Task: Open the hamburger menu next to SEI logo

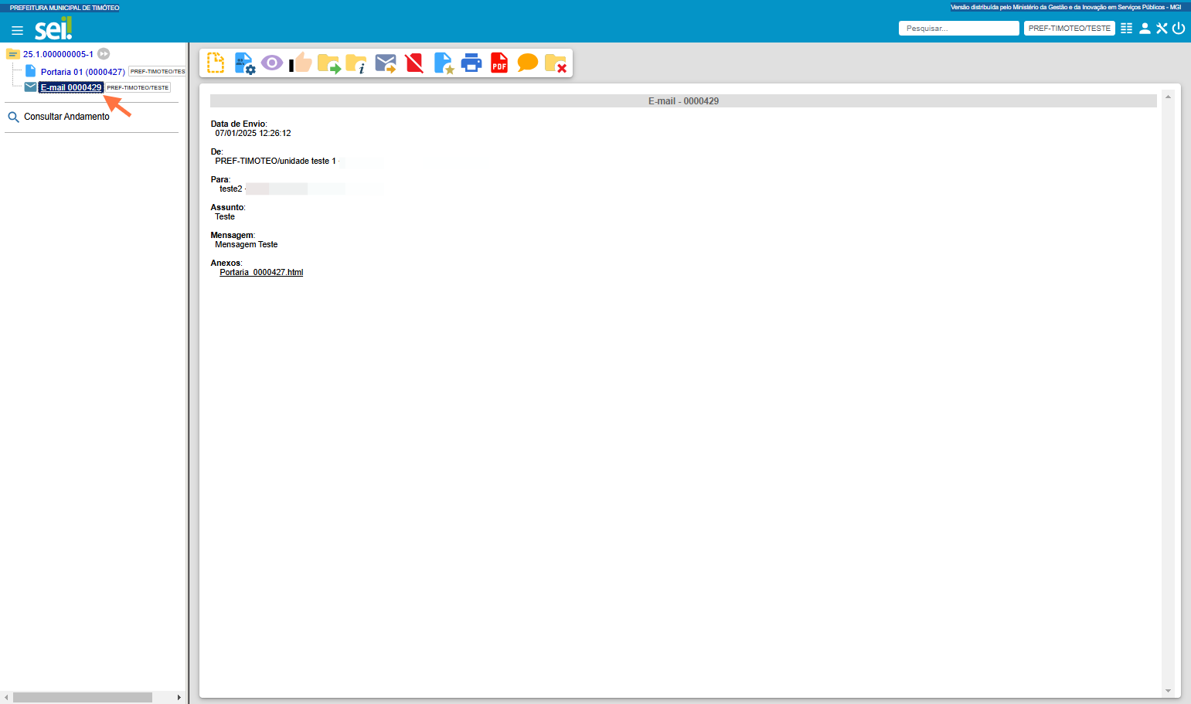Action: pos(17,30)
